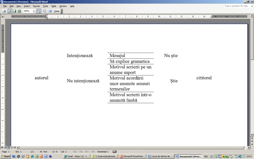Click the vertical scrollbar down arrow

pos(252,136)
